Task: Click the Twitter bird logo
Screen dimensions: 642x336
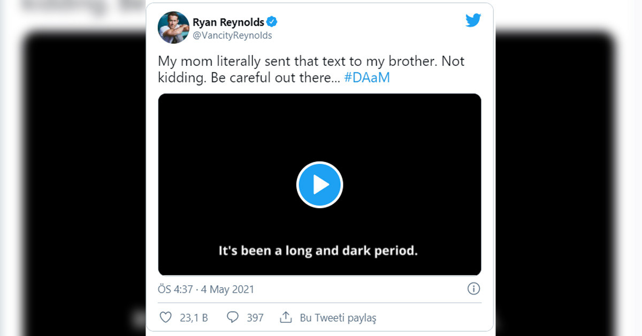Action: point(473,21)
